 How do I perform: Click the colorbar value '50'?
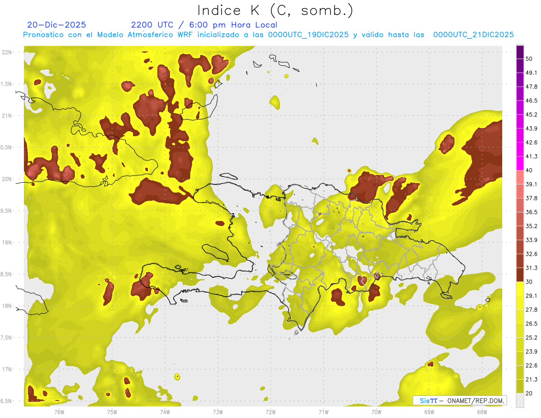tap(530, 59)
